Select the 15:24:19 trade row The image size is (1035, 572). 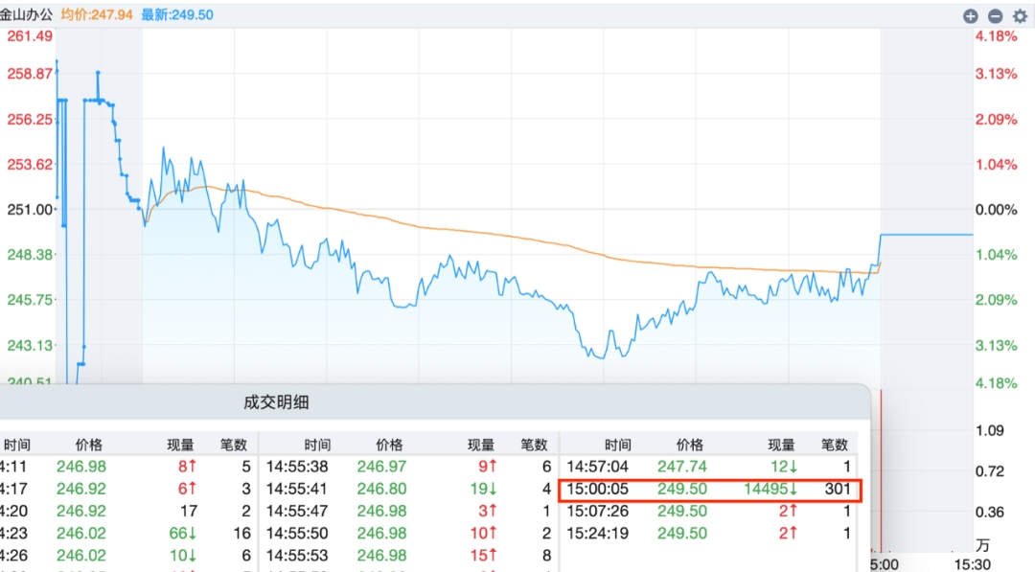point(709,533)
